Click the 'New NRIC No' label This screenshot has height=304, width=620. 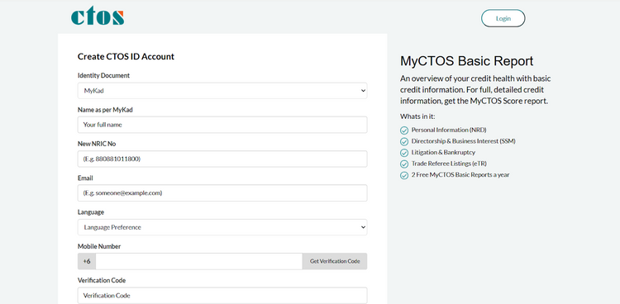[97, 144]
